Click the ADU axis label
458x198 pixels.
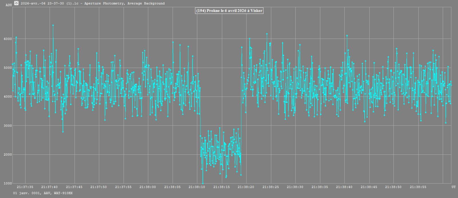click(9, 5)
